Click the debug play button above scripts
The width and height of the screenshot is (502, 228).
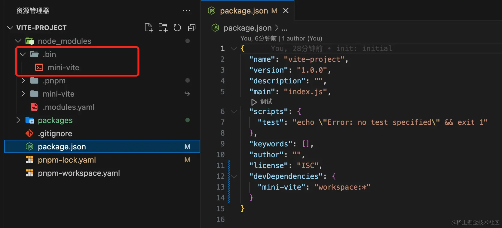[x=254, y=102]
